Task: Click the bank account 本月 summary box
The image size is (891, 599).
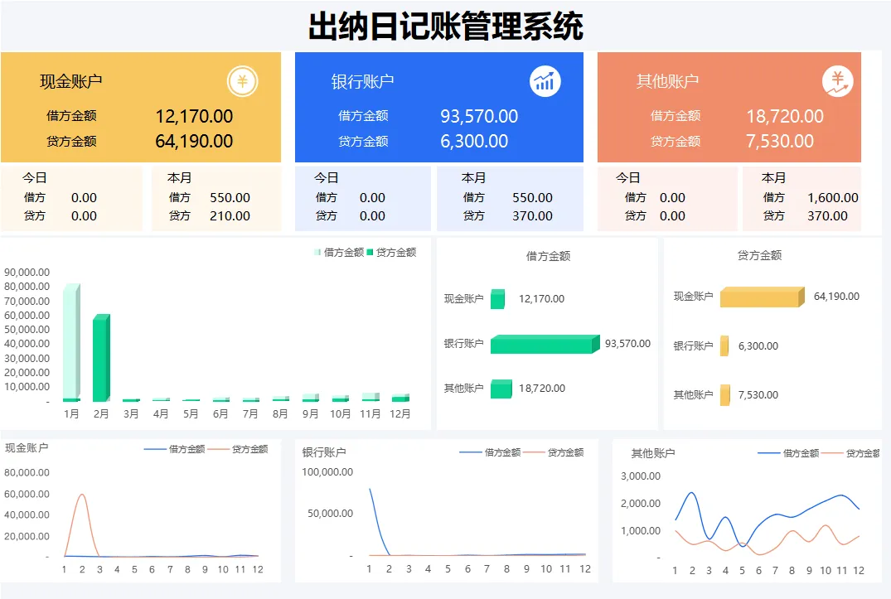Action: (x=510, y=199)
